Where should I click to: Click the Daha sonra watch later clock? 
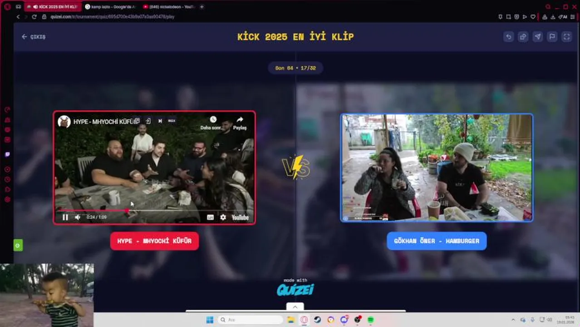[213, 123]
